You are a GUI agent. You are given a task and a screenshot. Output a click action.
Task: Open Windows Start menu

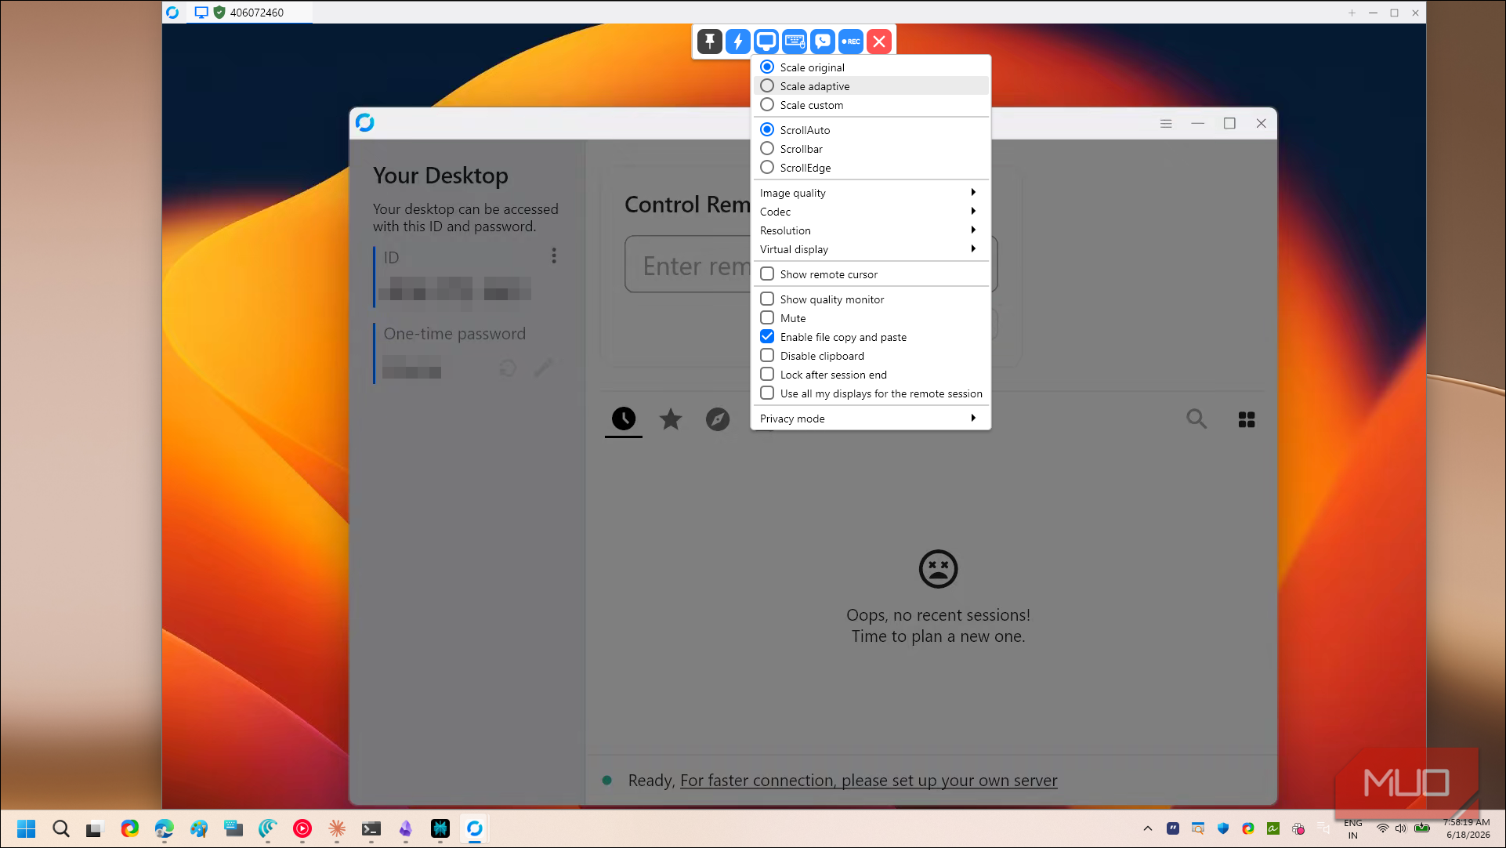tap(27, 828)
